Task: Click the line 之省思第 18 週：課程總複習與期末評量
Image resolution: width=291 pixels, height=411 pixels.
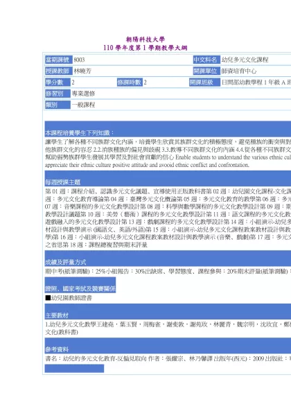Action: [x=96, y=245]
